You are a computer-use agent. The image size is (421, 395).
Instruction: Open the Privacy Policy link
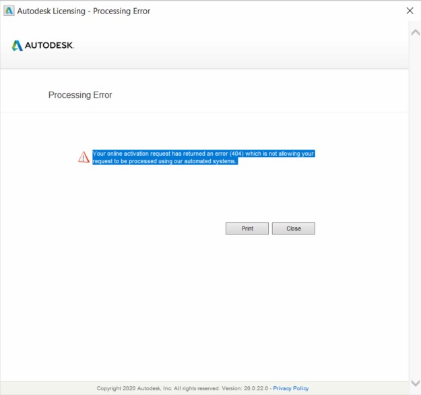pyautogui.click(x=291, y=388)
